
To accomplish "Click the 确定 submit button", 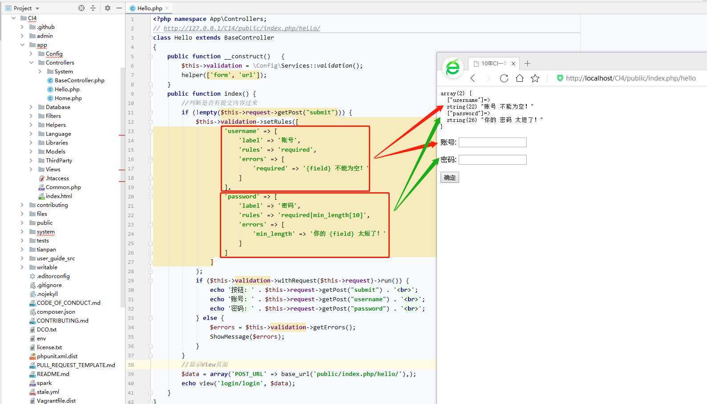I will pos(450,178).
